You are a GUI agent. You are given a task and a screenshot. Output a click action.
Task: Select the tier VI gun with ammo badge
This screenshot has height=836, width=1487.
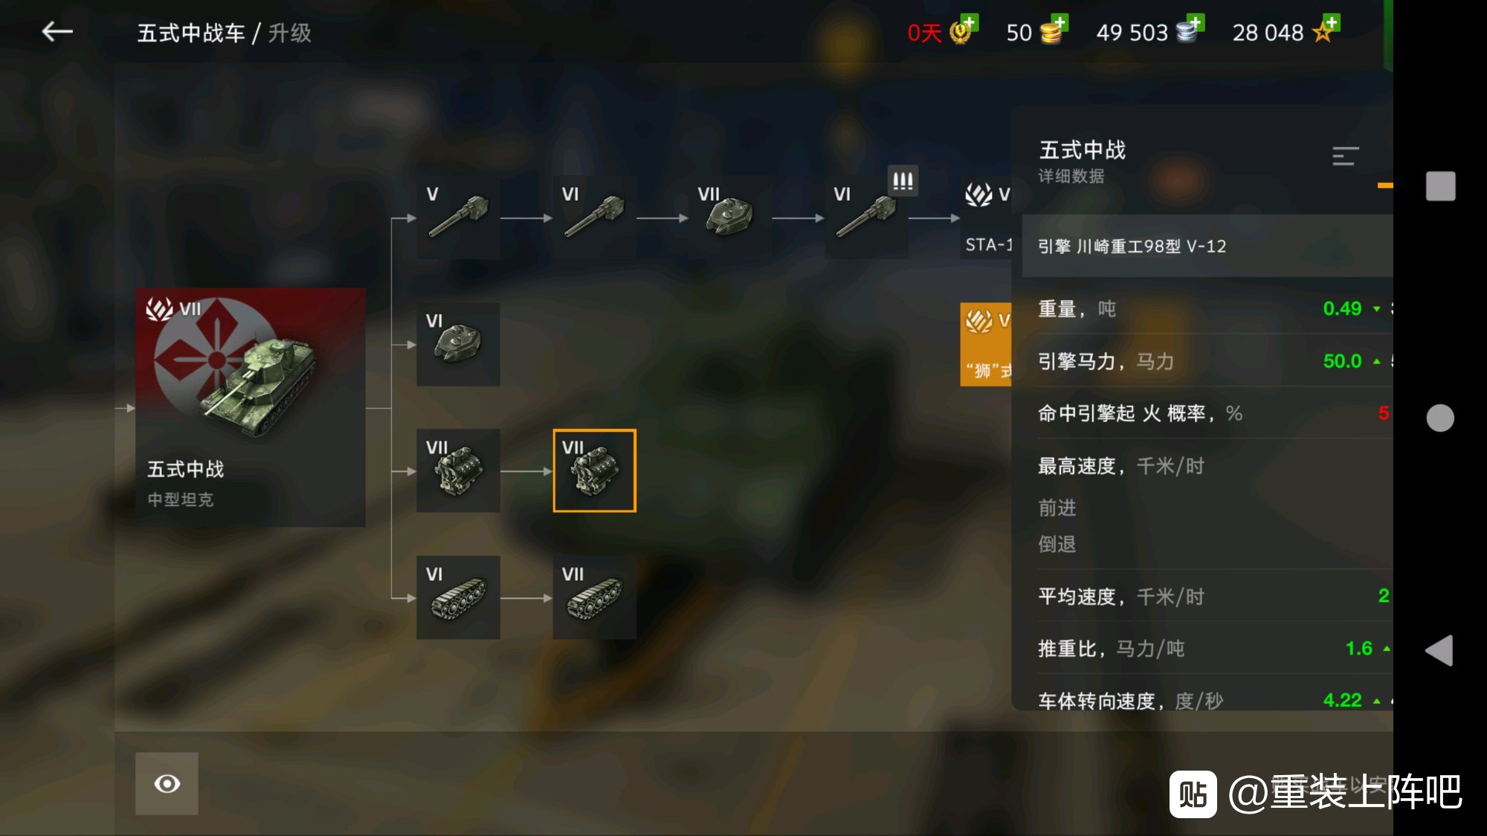point(866,217)
